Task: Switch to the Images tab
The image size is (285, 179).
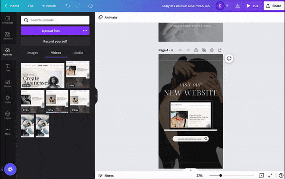Action: pyautogui.click(x=32, y=53)
